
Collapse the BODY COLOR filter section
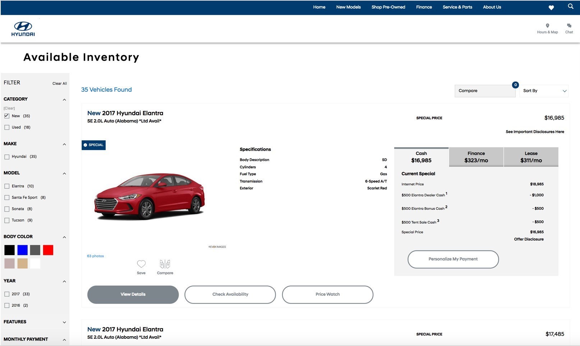pyautogui.click(x=64, y=237)
